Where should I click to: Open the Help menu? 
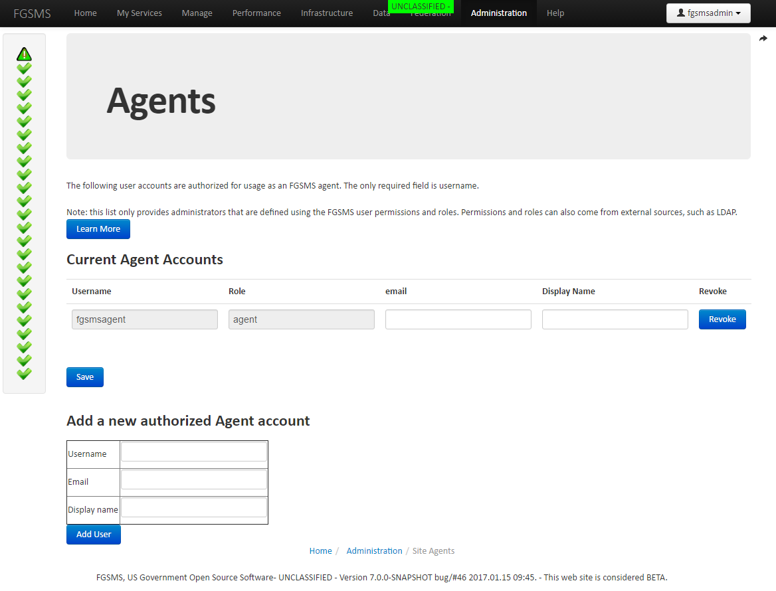(555, 13)
